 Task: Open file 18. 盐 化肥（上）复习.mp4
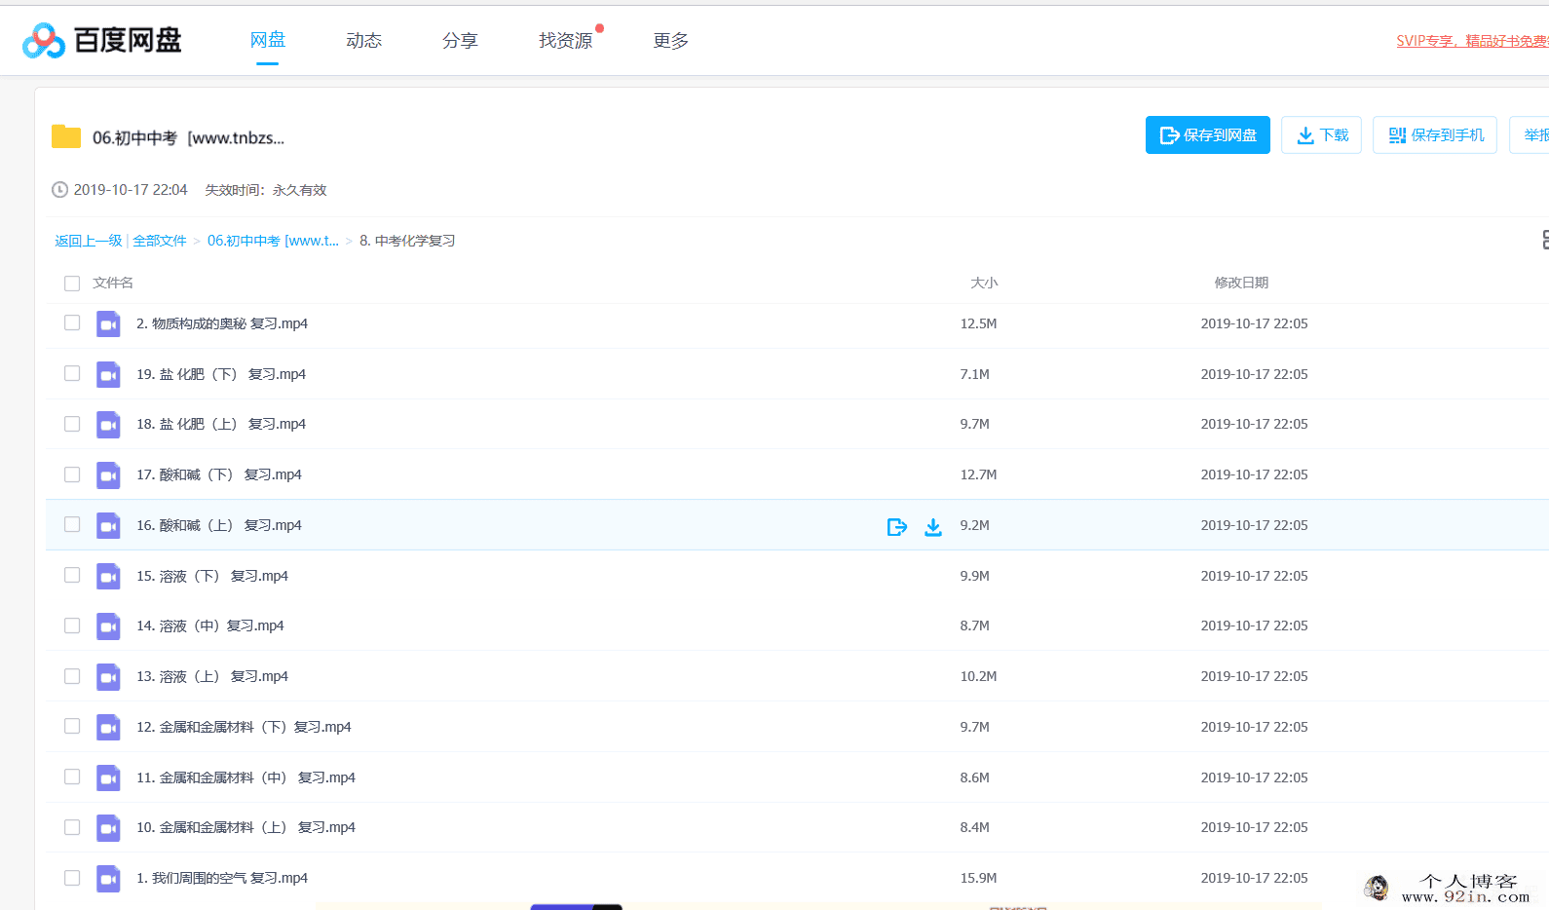pos(221,424)
